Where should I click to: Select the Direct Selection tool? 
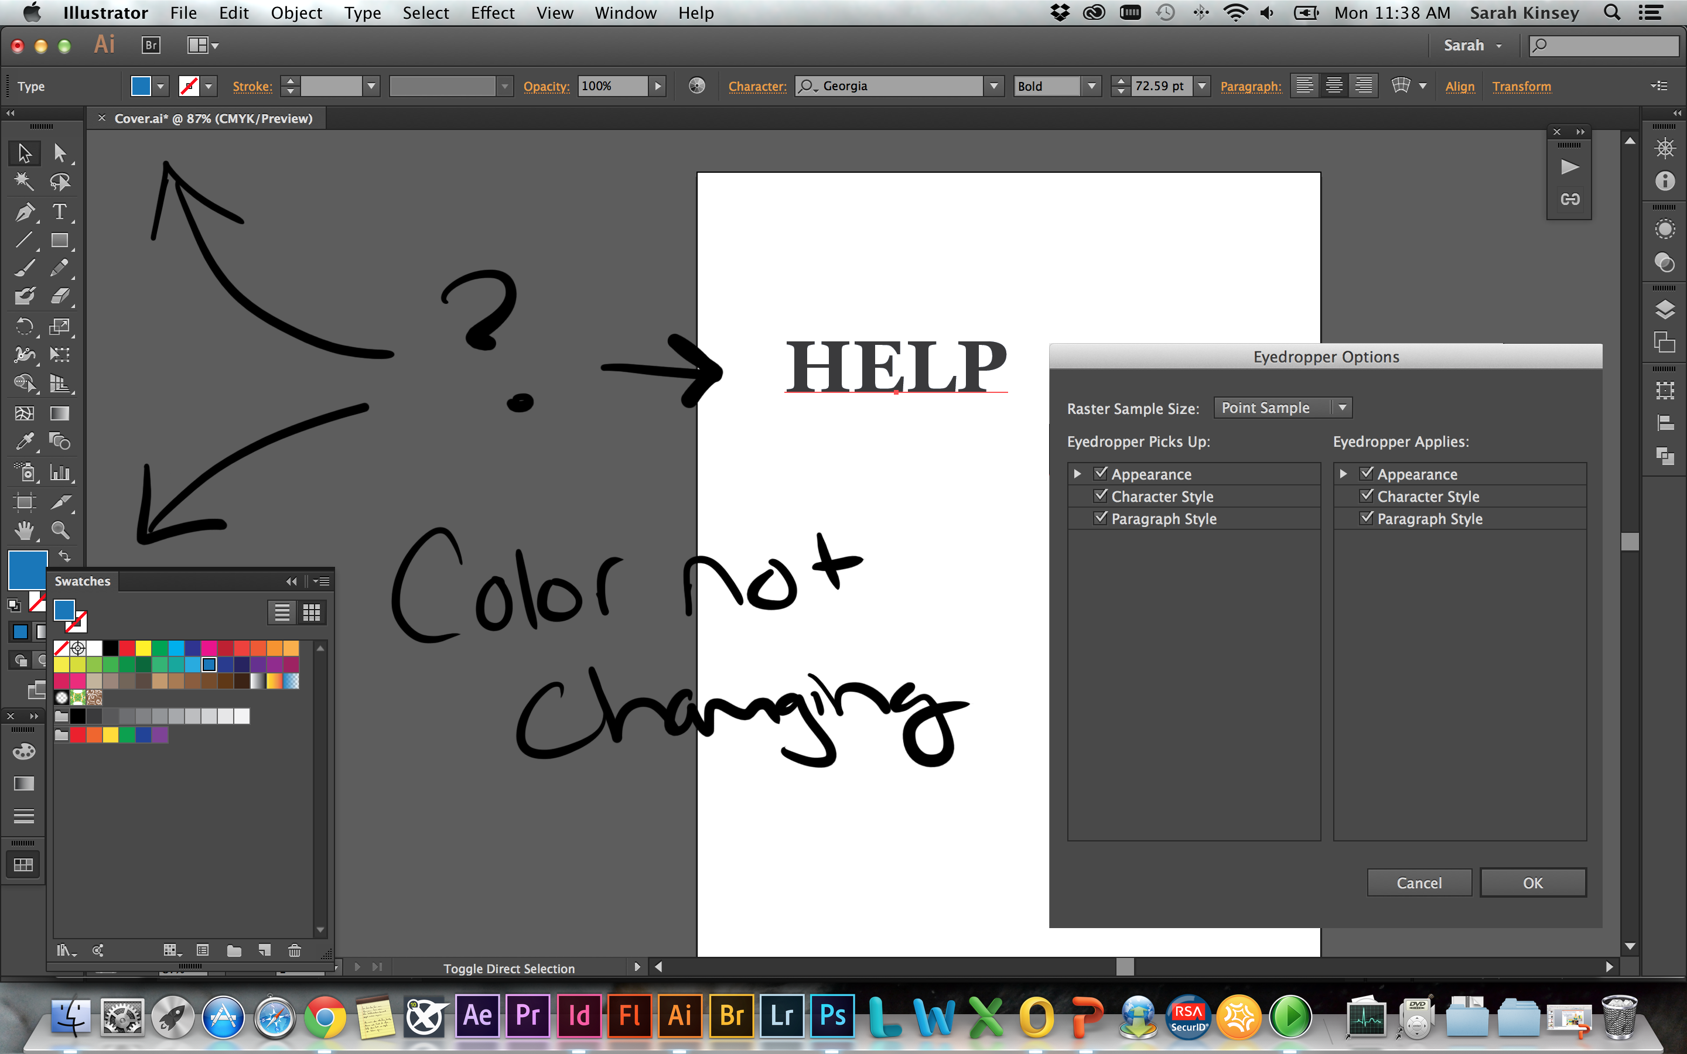pos(56,150)
